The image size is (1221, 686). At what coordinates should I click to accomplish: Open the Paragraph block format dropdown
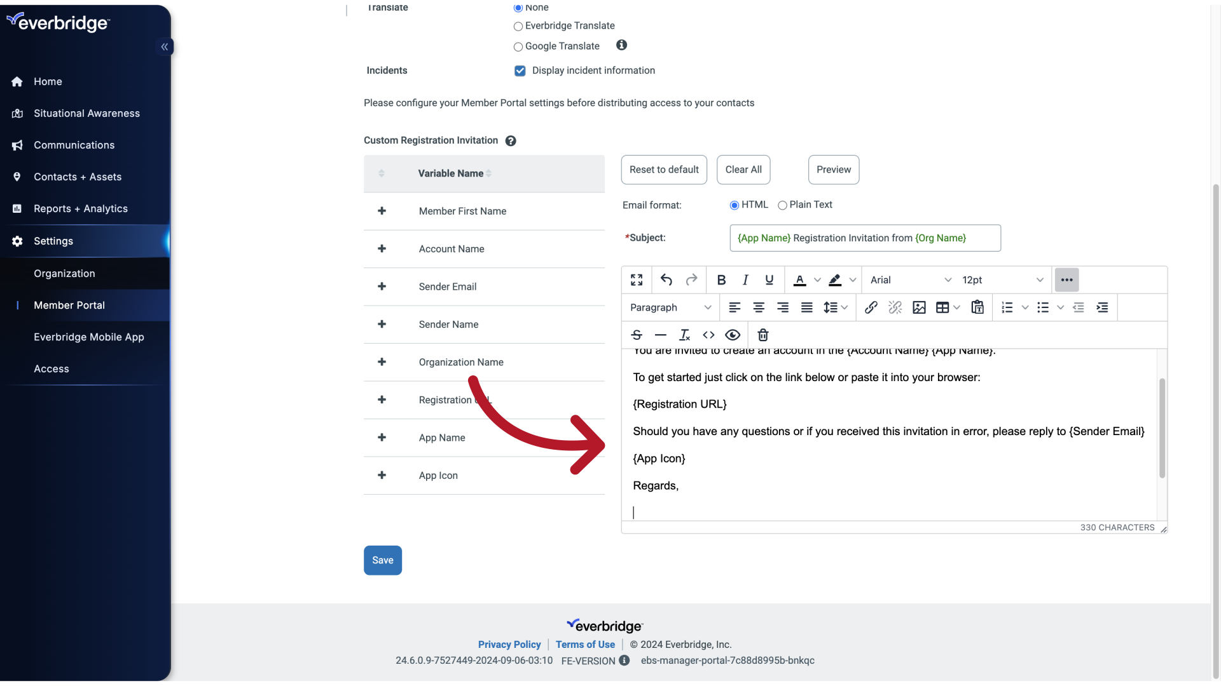coord(670,307)
